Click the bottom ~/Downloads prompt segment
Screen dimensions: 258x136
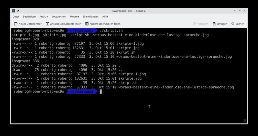point(82,92)
